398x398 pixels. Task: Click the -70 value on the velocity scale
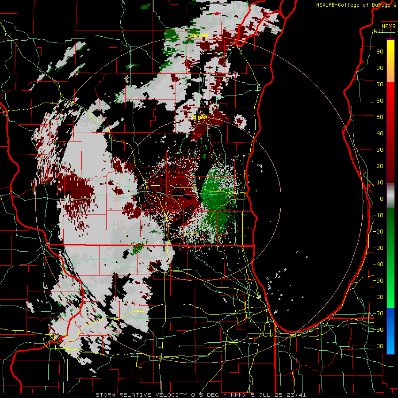click(378, 314)
